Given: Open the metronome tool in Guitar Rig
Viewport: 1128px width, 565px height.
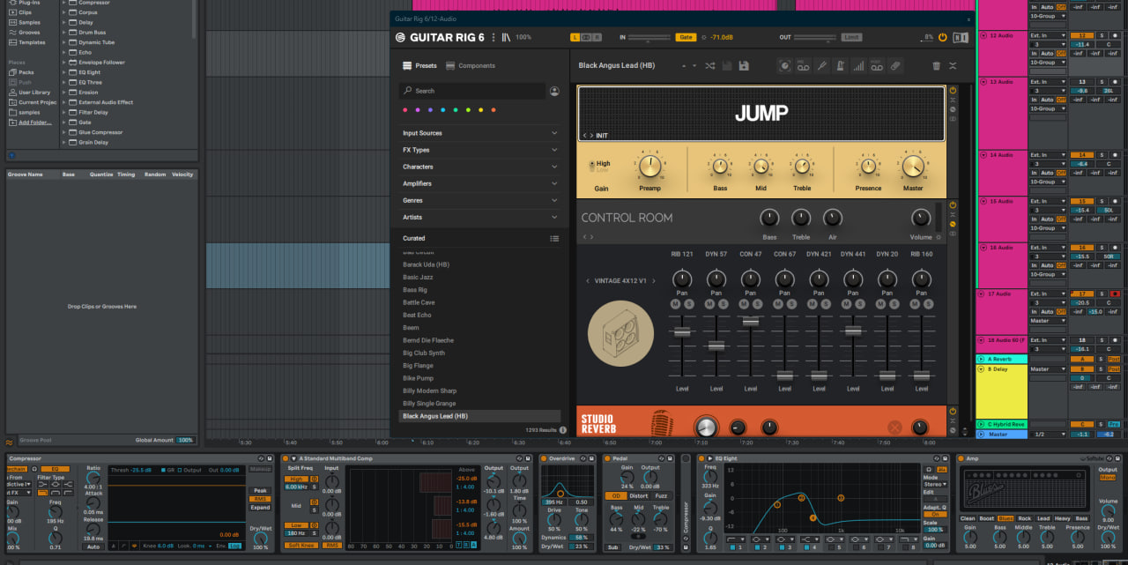Looking at the screenshot, I should point(839,66).
